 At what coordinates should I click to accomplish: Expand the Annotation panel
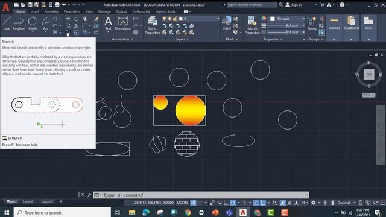pos(122,39)
